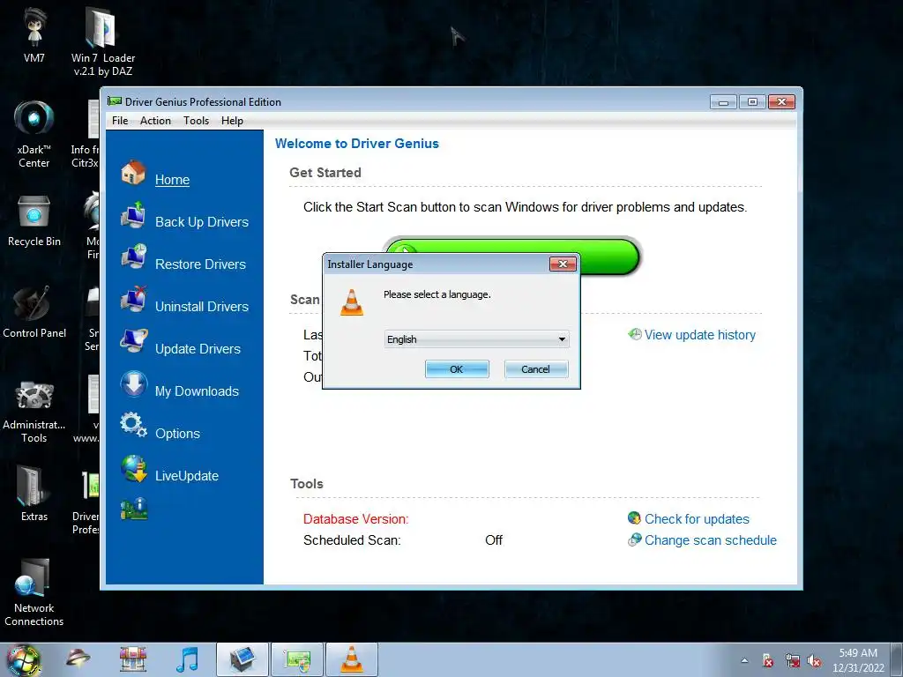The width and height of the screenshot is (903, 677).
Task: Click the Driver Genius taskbar button
Action: (x=297, y=659)
